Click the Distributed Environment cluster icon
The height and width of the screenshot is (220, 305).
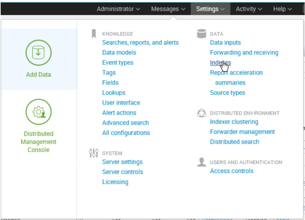click(202, 113)
